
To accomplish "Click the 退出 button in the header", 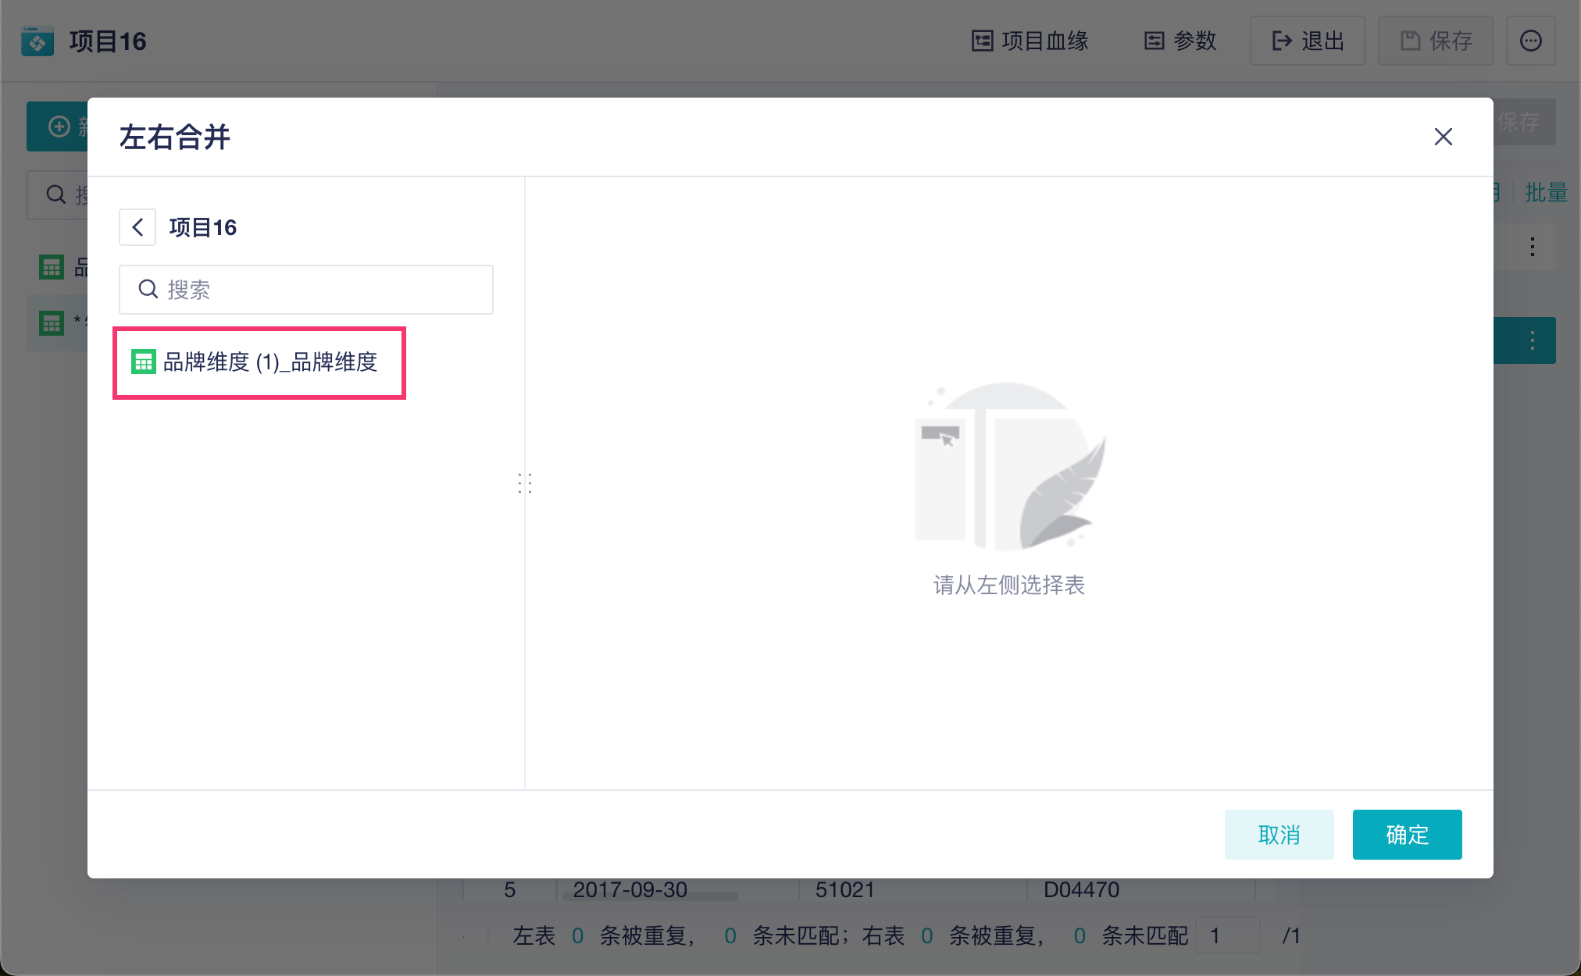I will click(x=1308, y=41).
